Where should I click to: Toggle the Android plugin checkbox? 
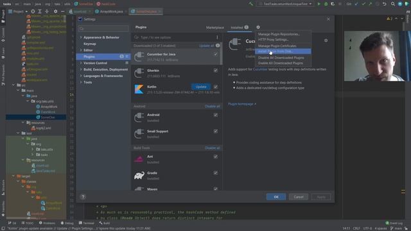tap(216, 115)
